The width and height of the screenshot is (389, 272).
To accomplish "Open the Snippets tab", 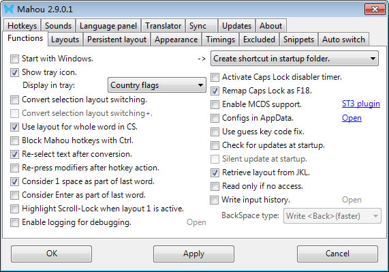I will click(298, 40).
